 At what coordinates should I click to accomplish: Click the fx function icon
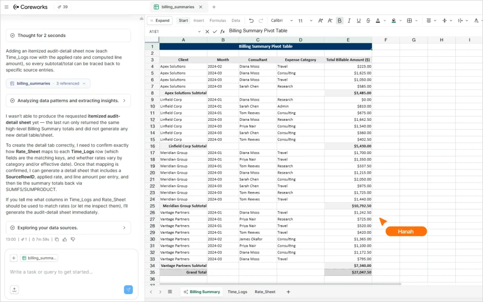(x=222, y=32)
